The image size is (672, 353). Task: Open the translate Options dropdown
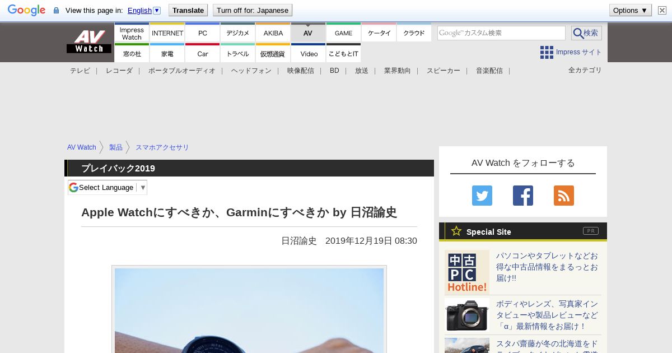click(630, 10)
